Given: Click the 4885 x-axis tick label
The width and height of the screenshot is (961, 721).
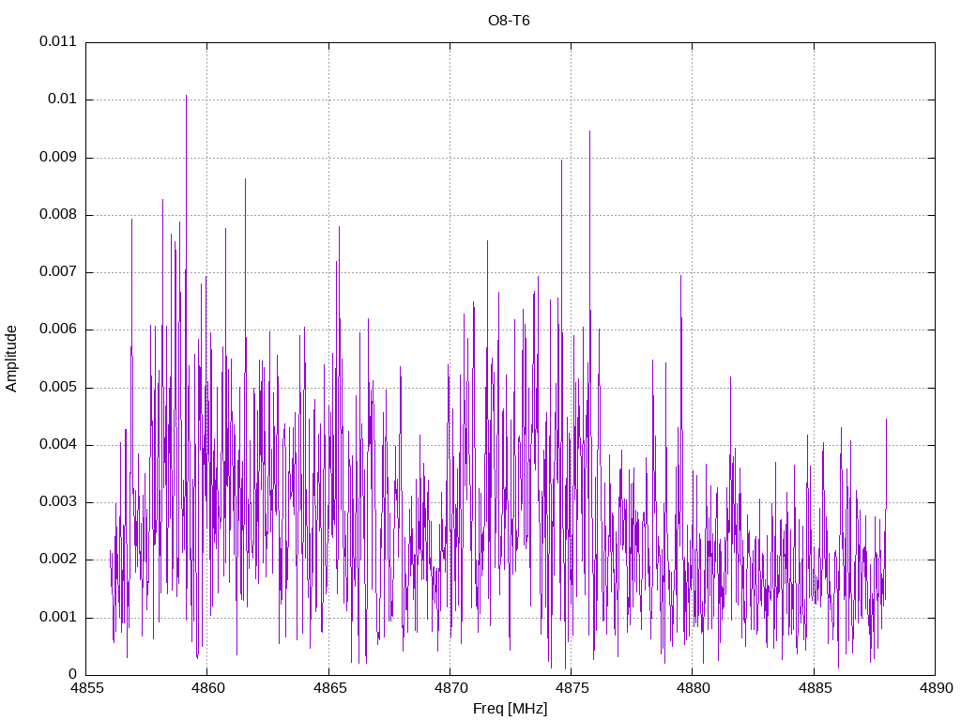Looking at the screenshot, I should pyautogui.click(x=816, y=688).
